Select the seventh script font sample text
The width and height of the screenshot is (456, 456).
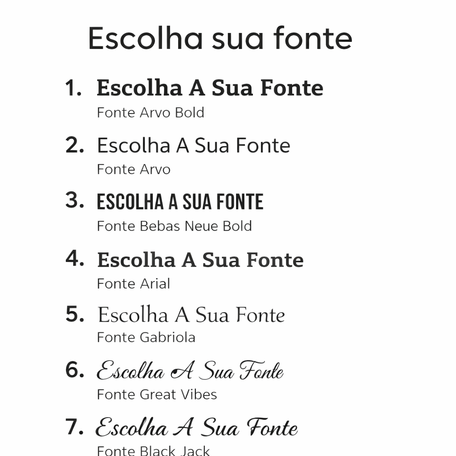196,428
